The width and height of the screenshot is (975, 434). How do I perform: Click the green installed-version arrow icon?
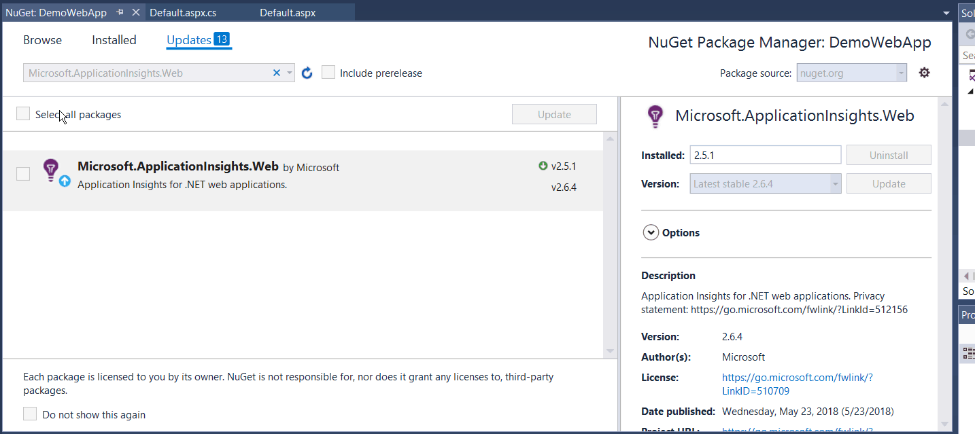pos(543,166)
